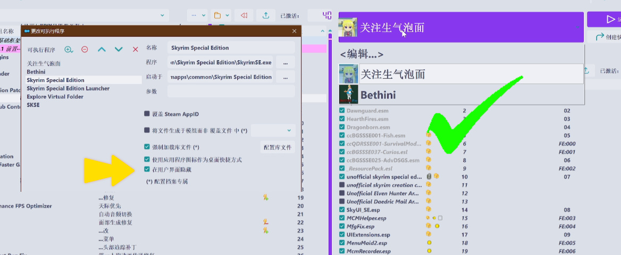
Task: Enable the unofficial skyrim creation c... plugin checkbox
Action: click(x=342, y=185)
